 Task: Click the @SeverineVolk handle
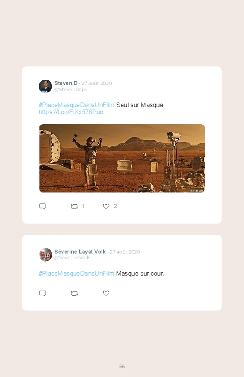pyautogui.click(x=72, y=257)
